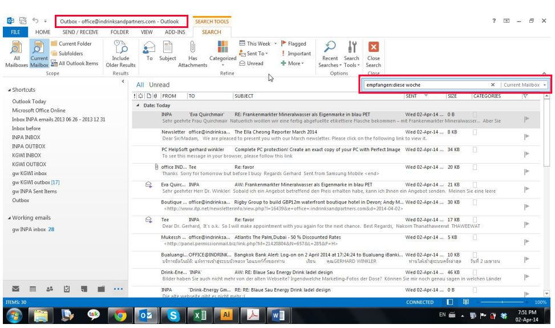Screen dimensions: 555x328
Task: Choose All Outlook Items scope
Action: pos(75,63)
